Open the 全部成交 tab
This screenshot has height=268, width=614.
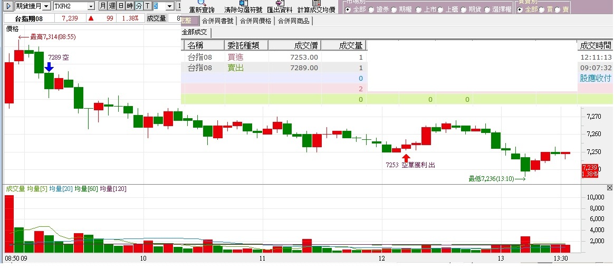point(196,32)
